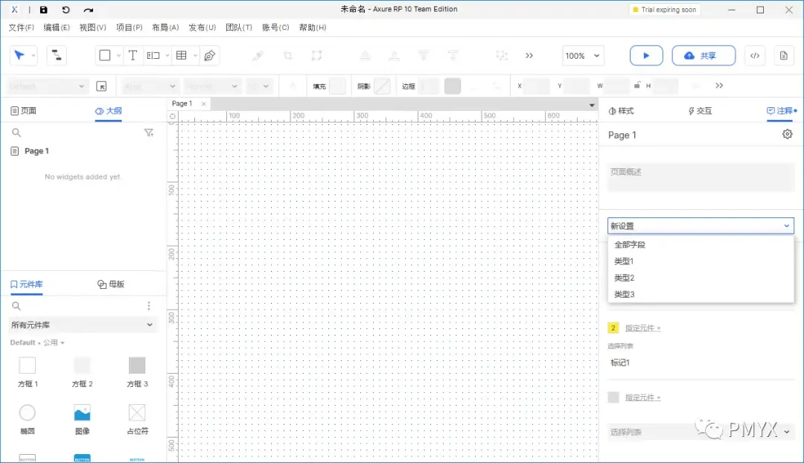Open the 100% zoom level dropdown

[x=582, y=55]
